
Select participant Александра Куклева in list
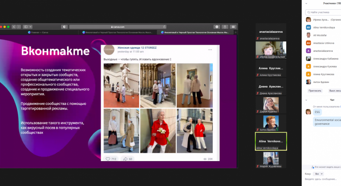(323, 66)
